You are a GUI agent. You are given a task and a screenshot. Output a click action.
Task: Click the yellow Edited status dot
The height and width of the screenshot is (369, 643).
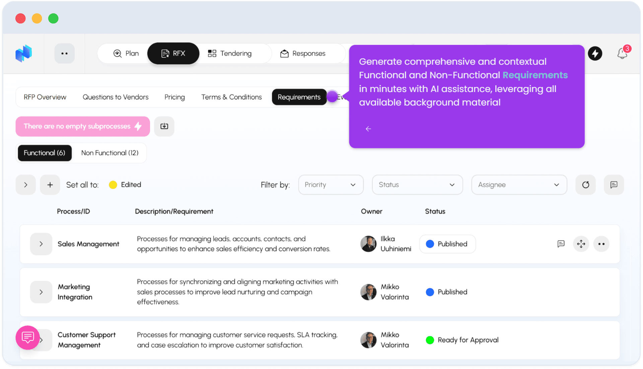tap(113, 185)
